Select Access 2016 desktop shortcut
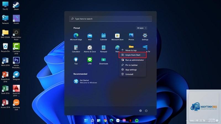Image resolution: width=221 pixels, height=124 pixels. click(5, 104)
